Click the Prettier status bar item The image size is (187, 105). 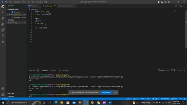(174, 99)
